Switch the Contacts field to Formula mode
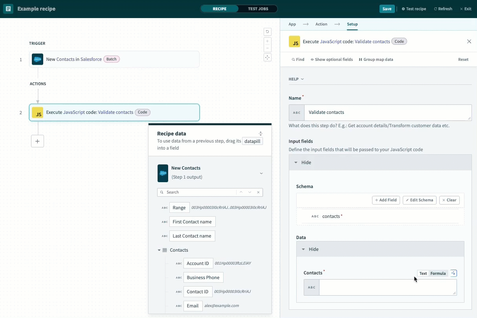The image size is (477, 318). click(x=438, y=273)
